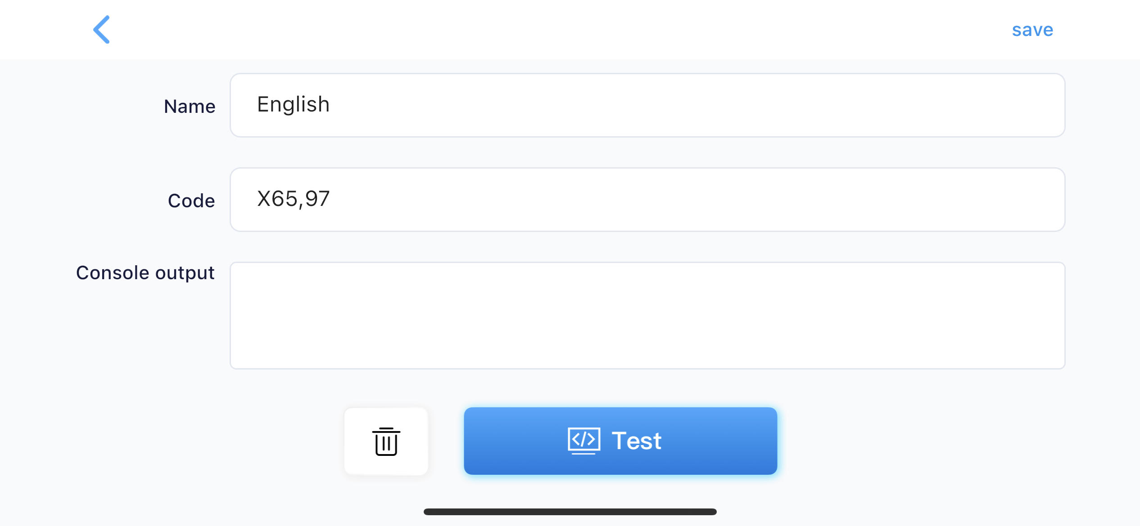Click the Code label

tap(191, 201)
